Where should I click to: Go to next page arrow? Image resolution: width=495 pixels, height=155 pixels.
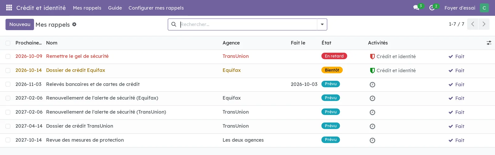(x=484, y=24)
